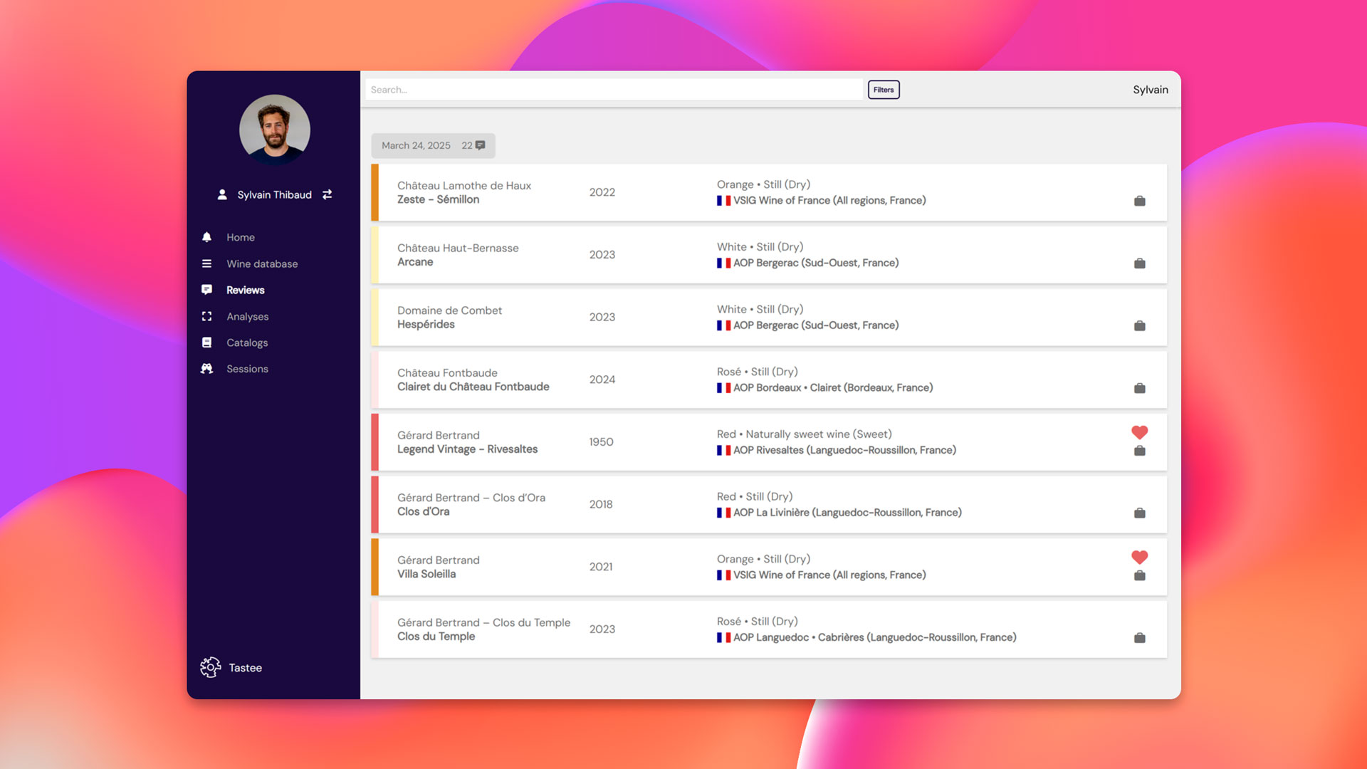This screenshot has width=1367, height=769.
Task: Click orange color bar of Zeste – Sémillon
Action: pyautogui.click(x=375, y=192)
